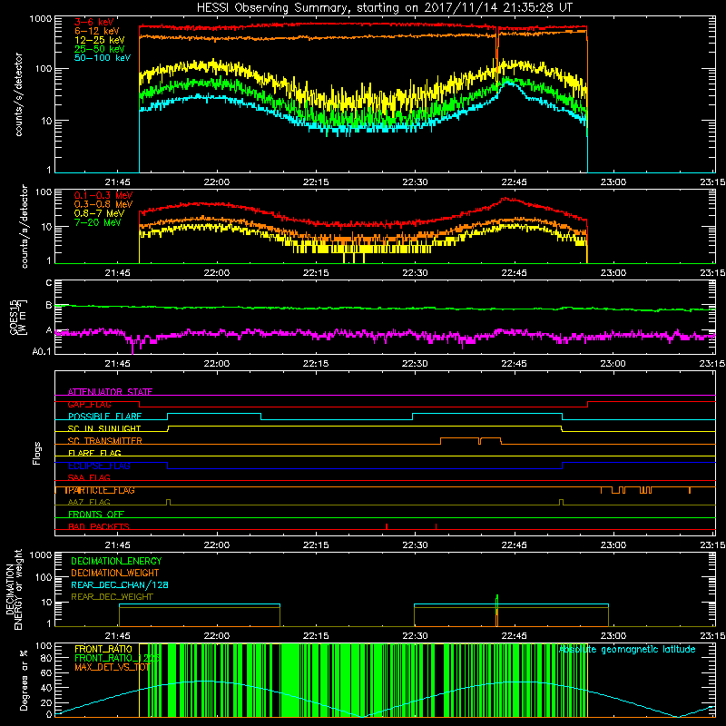Click the SC_TRANSMITTER flag label
This screenshot has height=726, width=726.
pyautogui.click(x=105, y=441)
